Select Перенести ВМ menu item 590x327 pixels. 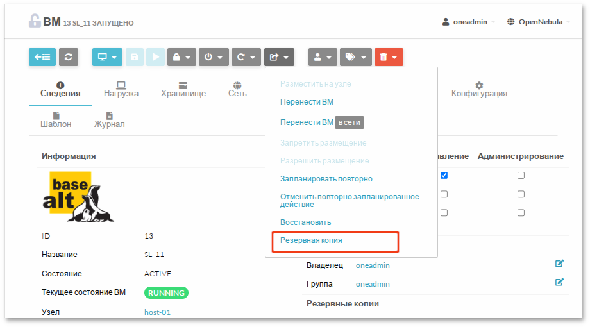tap(307, 101)
